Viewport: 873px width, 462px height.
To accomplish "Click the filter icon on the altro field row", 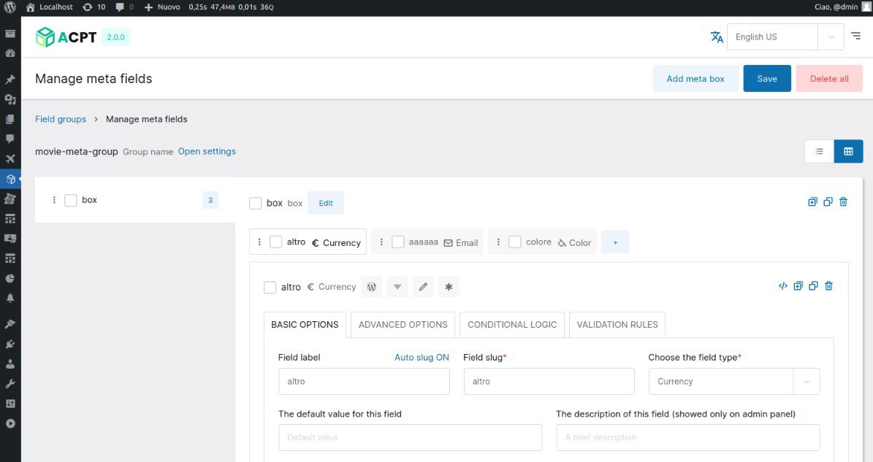I will point(397,287).
